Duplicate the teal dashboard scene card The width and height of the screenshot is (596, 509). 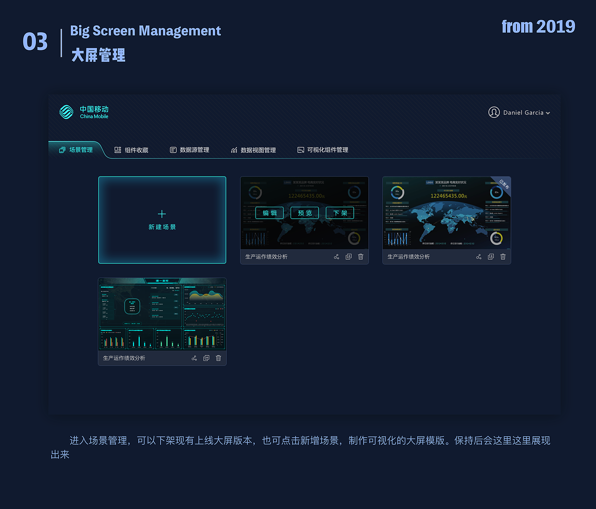click(x=206, y=358)
